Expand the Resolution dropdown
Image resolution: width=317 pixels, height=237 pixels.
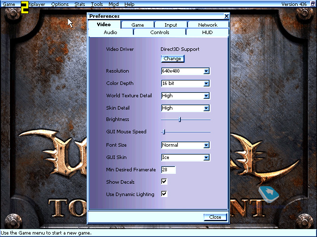207,71
